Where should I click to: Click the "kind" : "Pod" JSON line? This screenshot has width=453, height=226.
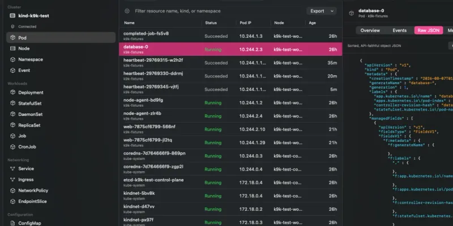pos(382,69)
